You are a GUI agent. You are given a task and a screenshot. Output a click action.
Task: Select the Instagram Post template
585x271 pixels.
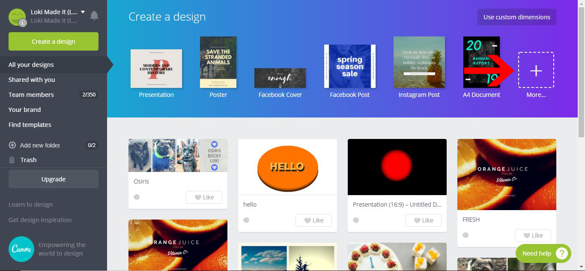(419, 62)
